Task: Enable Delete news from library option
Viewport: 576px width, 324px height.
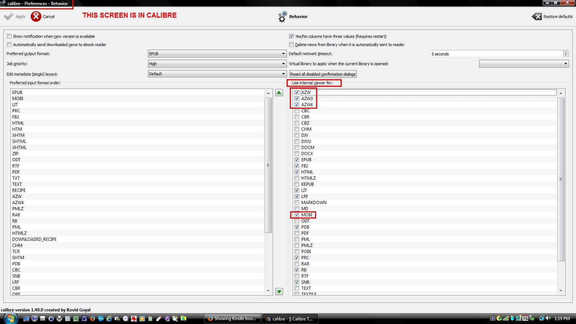Action: [292, 45]
